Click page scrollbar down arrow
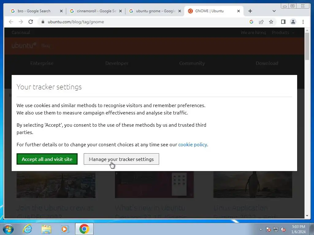 (x=307, y=216)
